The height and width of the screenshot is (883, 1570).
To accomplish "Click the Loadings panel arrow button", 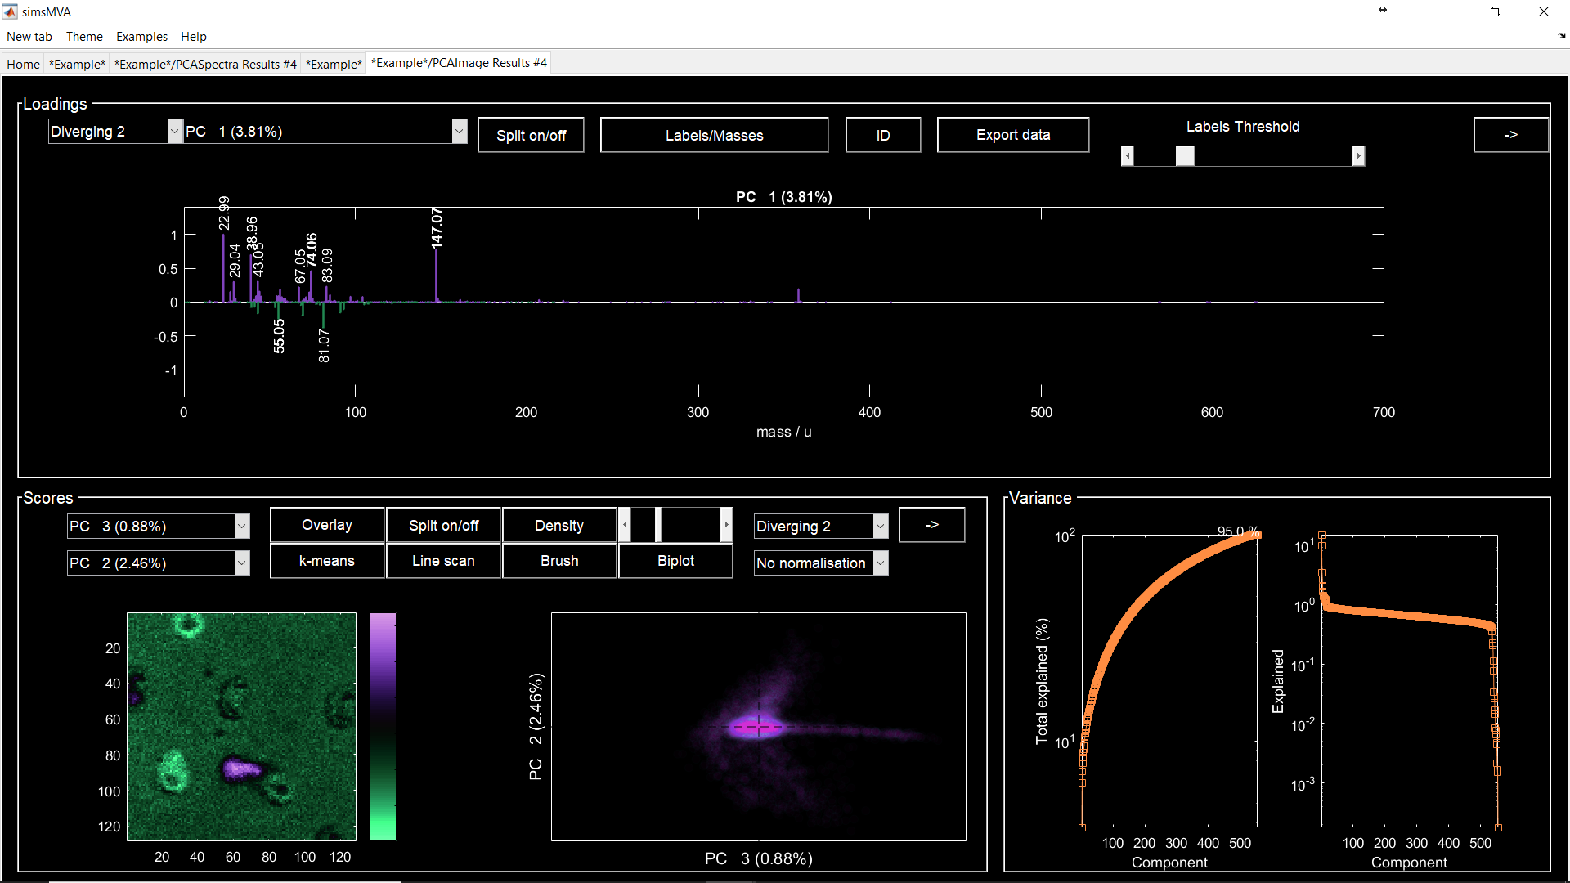I will pos(1510,135).
